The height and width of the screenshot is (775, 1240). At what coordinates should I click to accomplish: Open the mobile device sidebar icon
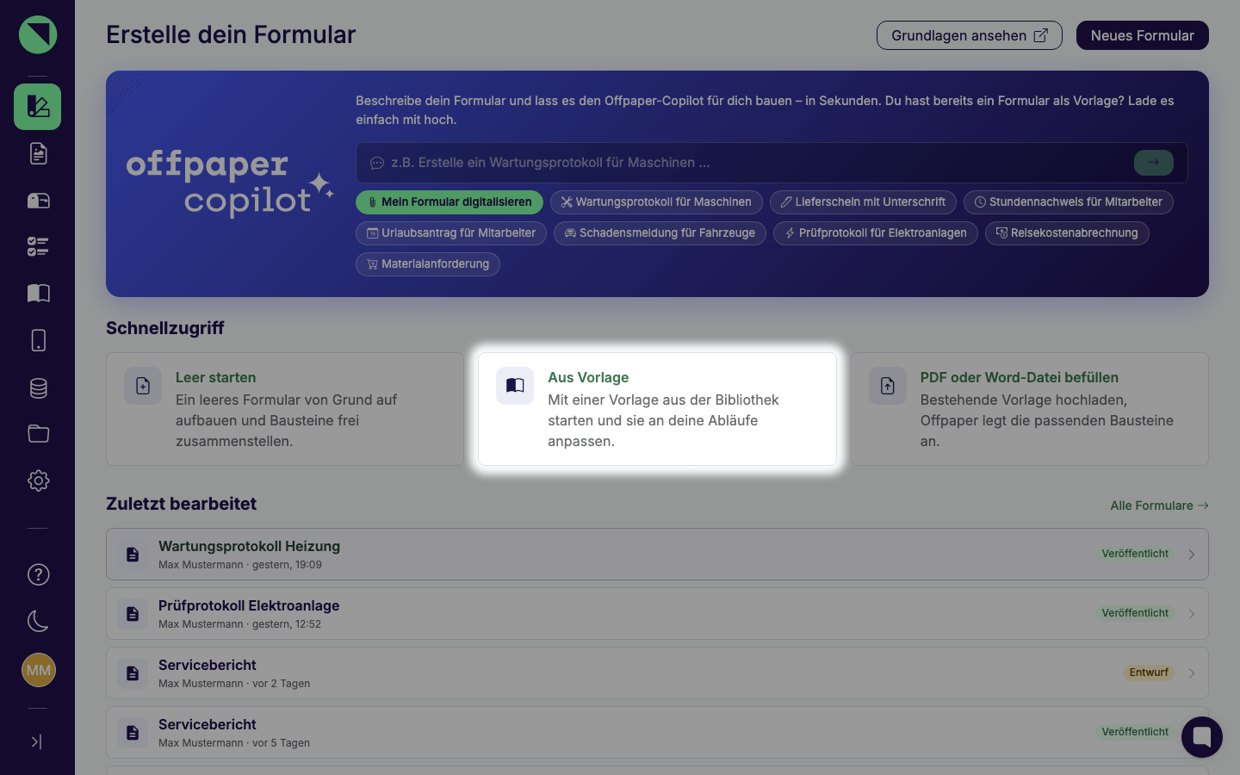tap(38, 340)
